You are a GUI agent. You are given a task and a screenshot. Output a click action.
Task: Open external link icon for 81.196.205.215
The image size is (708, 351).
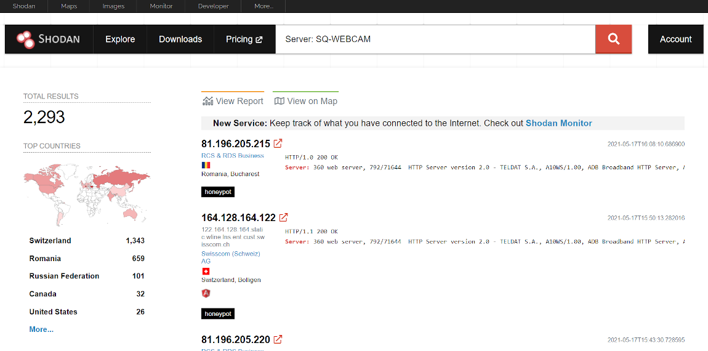tap(278, 143)
